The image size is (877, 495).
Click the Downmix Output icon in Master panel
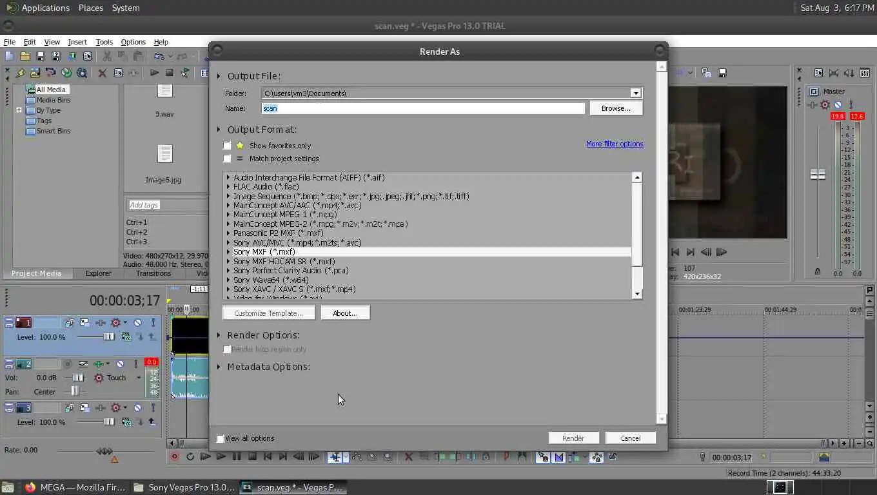pos(834,73)
